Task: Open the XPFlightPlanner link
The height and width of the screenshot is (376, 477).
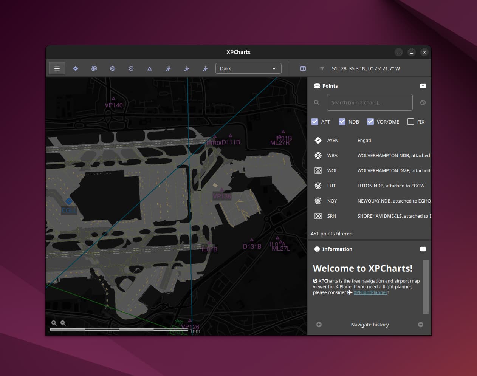Action: pos(370,292)
